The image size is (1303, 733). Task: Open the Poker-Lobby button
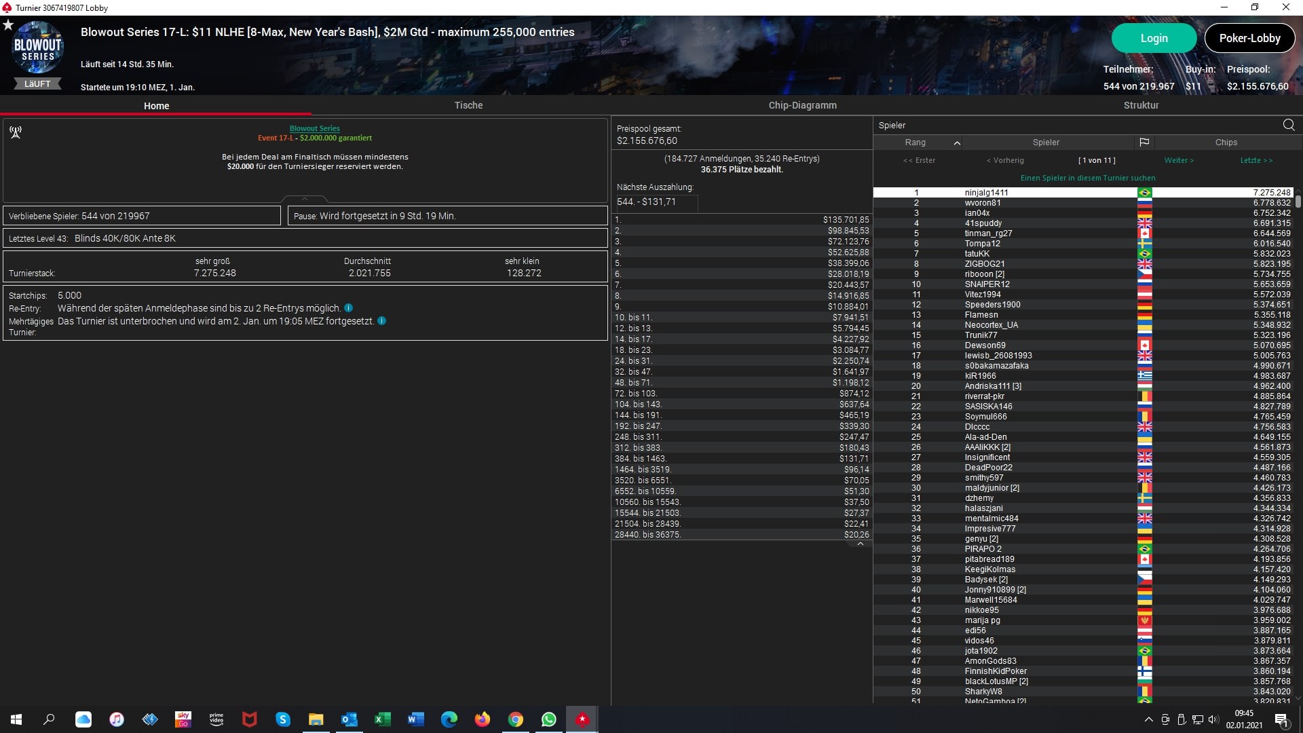coord(1249,38)
